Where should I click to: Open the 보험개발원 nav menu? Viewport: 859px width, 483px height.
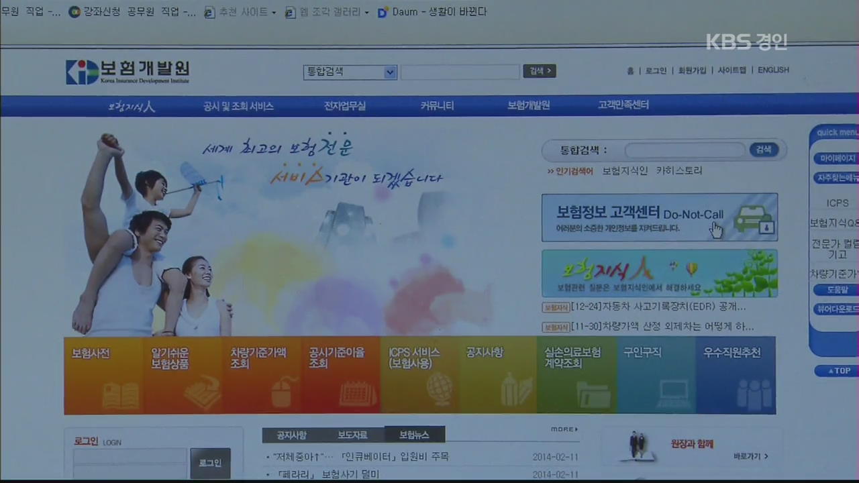(x=529, y=105)
